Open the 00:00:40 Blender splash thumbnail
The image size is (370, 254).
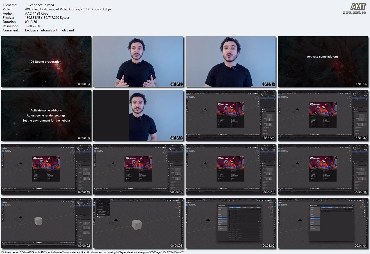click(138, 169)
